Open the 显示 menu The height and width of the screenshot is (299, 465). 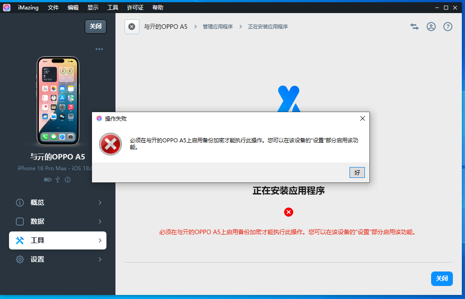pyautogui.click(x=93, y=7)
